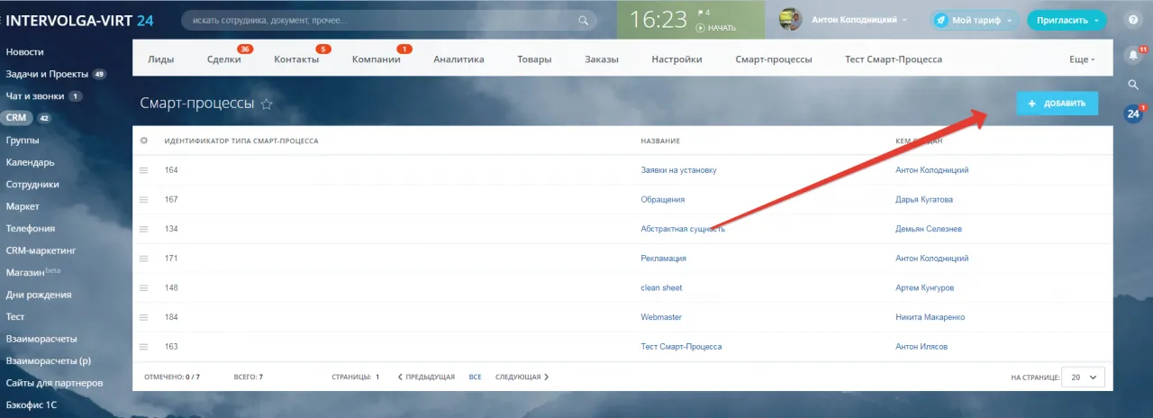This screenshot has height=418, width=1153.
Task: Focus the top search input field
Action: (378, 20)
